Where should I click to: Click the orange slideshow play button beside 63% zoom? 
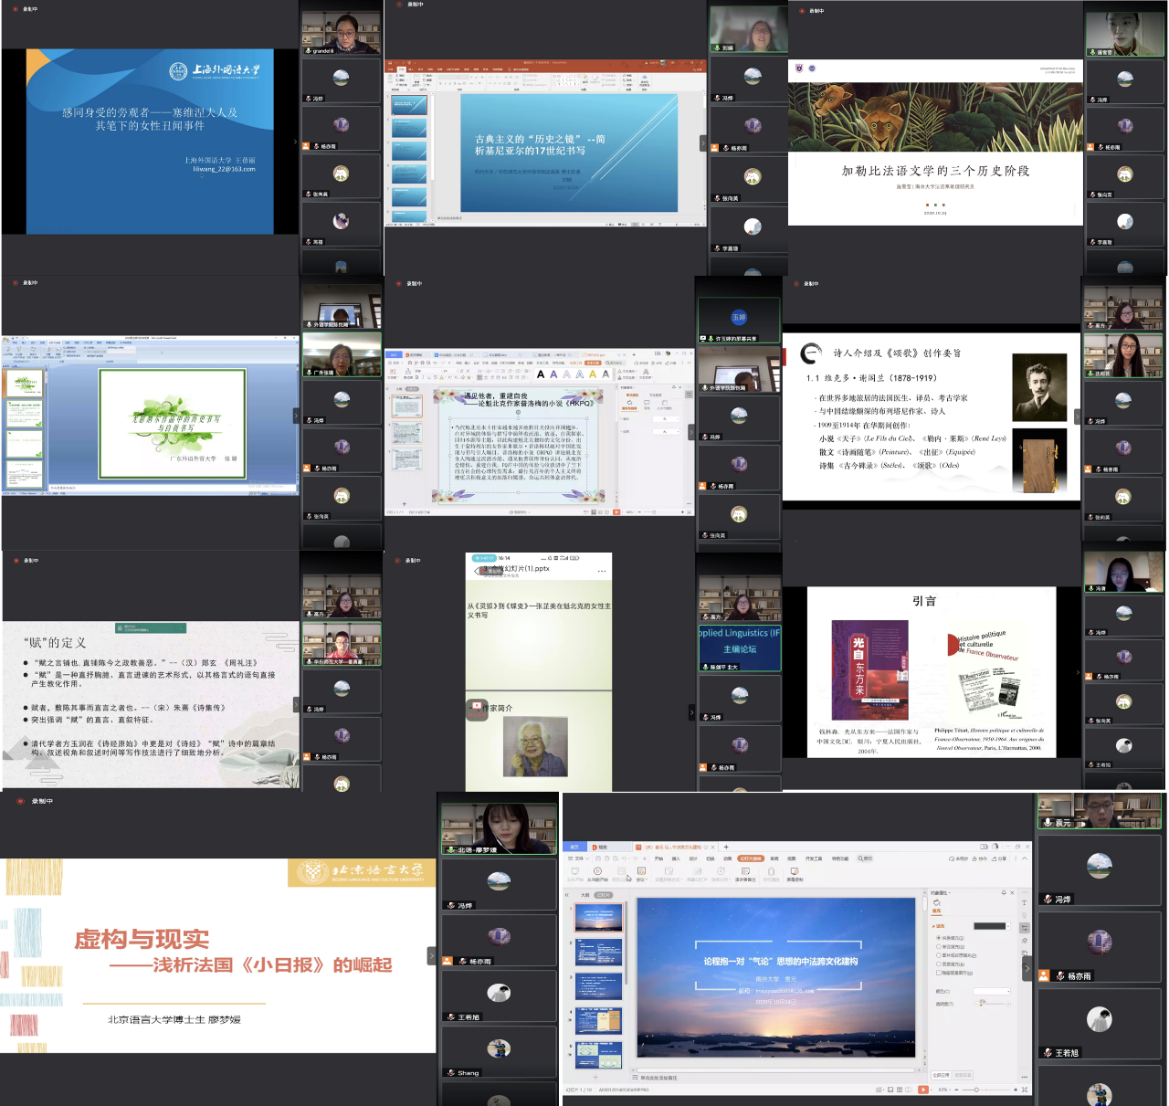(923, 1090)
